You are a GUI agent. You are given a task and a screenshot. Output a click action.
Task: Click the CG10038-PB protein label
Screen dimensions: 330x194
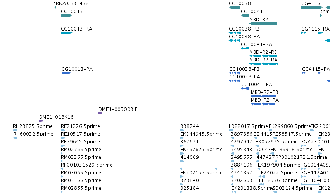(x=244, y=69)
